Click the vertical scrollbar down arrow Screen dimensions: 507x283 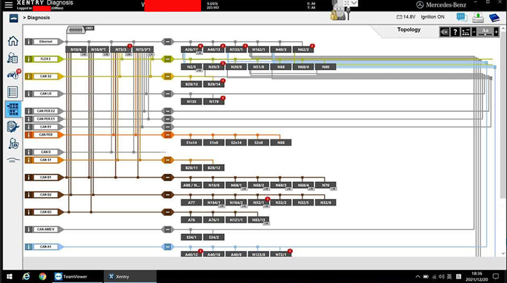point(503,254)
